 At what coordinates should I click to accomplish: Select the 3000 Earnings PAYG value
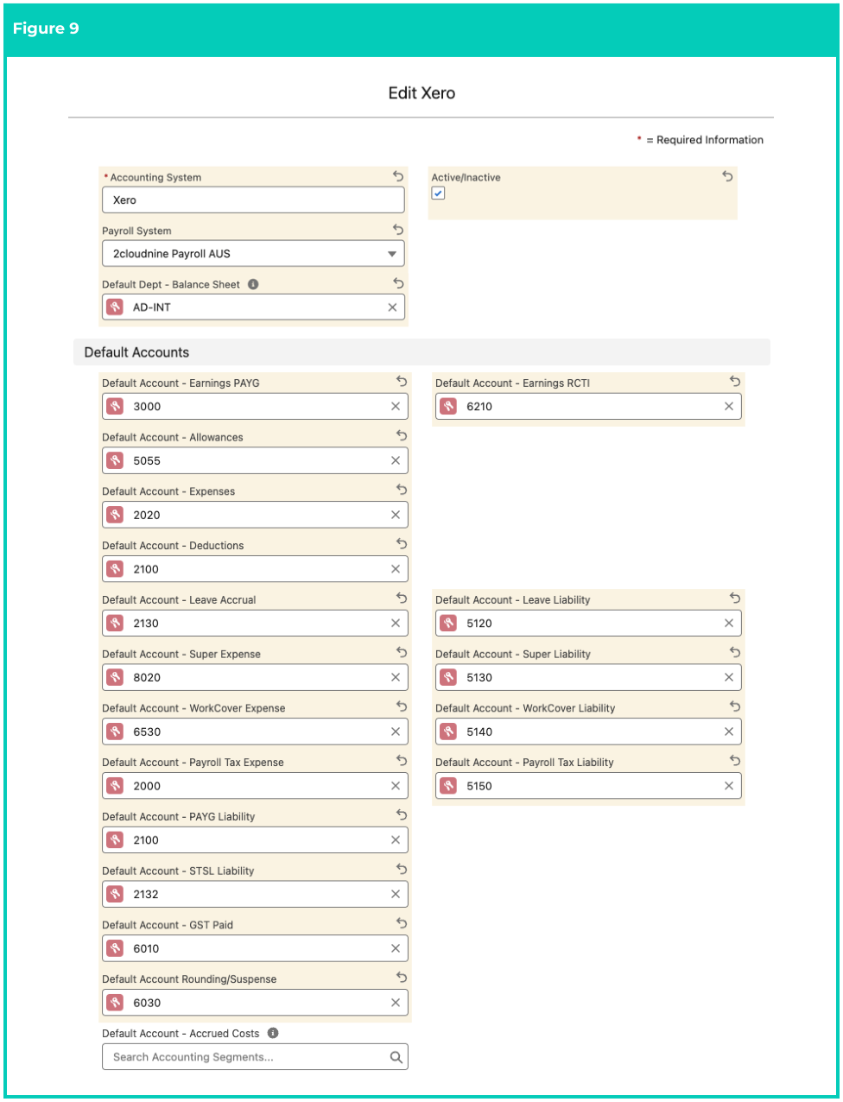point(147,407)
